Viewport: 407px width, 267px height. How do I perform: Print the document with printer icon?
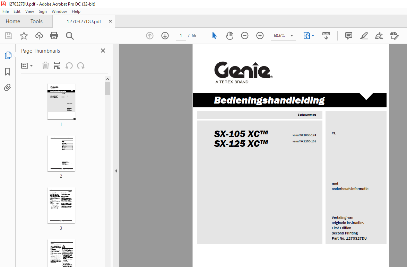54,36
